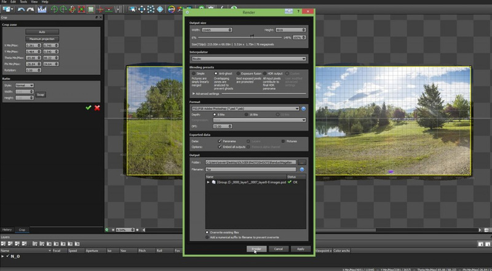This screenshot has width=492, height=271.
Task: Click the workspace layout icon in toolbar
Action: [7, 9]
